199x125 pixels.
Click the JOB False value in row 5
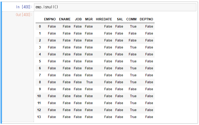tap(78, 61)
